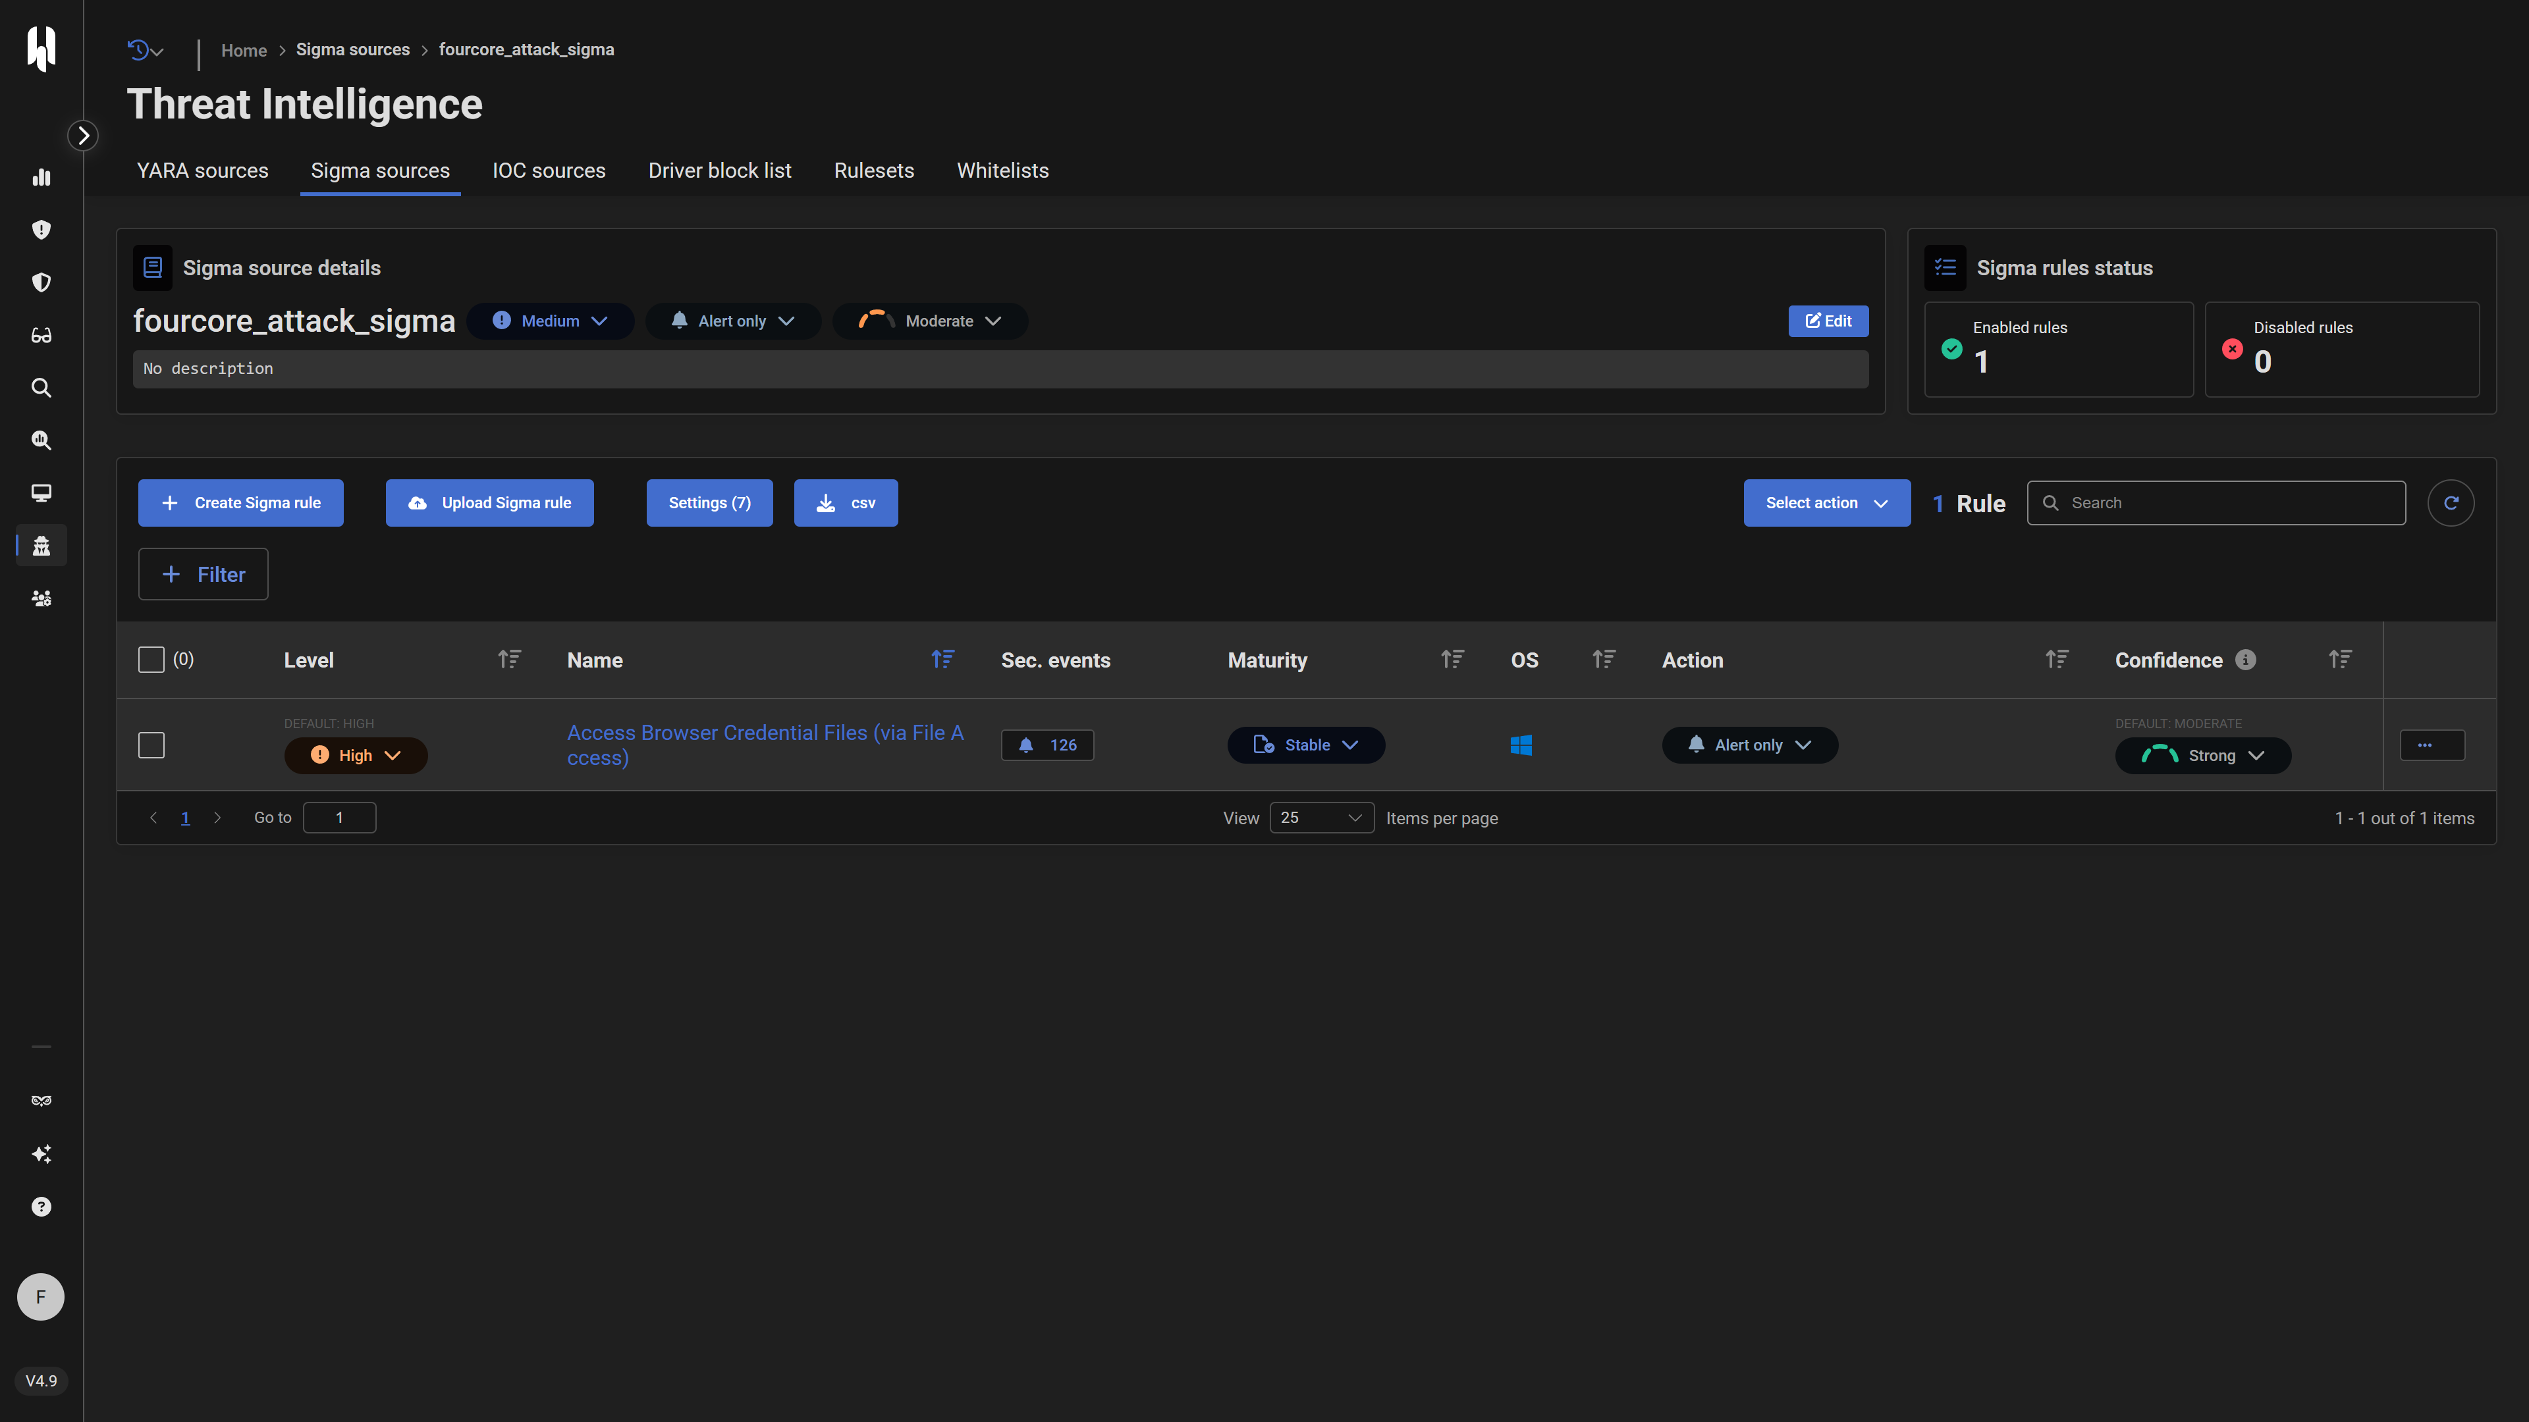Sort by the Action column
Viewport: 2529px width, 1422px height.
[x=2057, y=660]
